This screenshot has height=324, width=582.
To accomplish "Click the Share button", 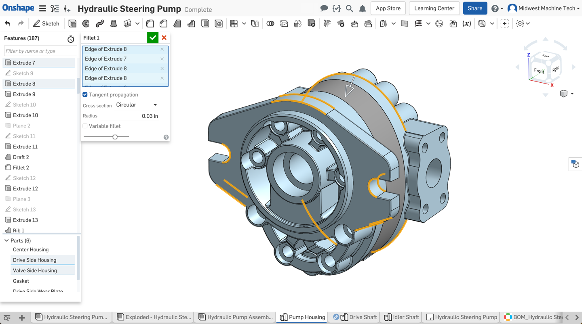I will [475, 8].
